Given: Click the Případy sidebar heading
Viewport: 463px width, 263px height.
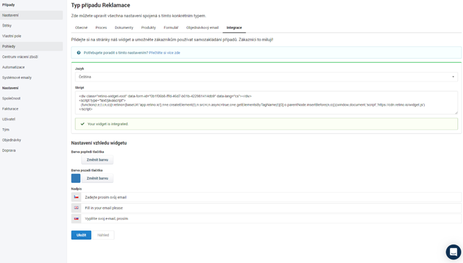Looking at the screenshot, I should [x=8, y=5].
